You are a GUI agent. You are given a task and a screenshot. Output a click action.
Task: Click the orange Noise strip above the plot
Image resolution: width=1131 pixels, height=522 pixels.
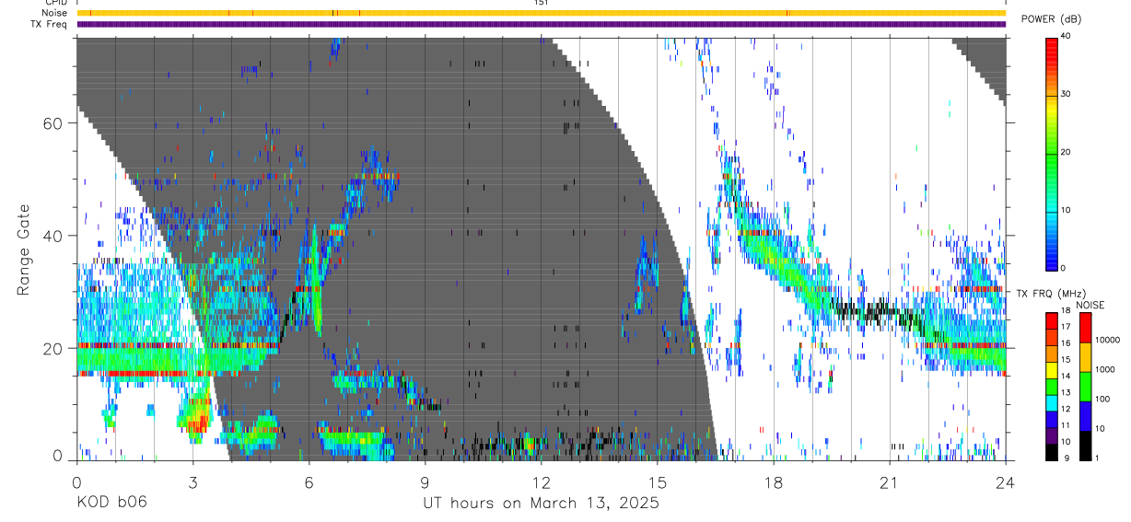[x=541, y=13]
